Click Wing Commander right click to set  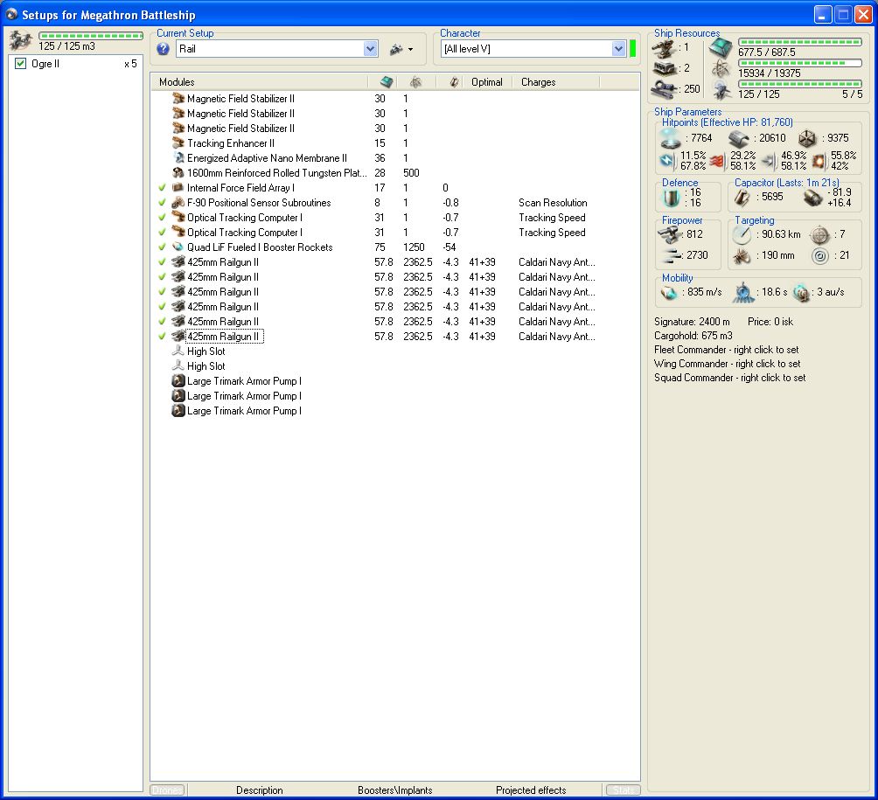(x=727, y=364)
